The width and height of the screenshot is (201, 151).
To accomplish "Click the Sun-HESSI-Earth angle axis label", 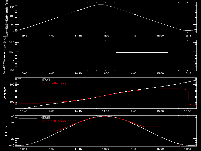I will tap(7, 18).
